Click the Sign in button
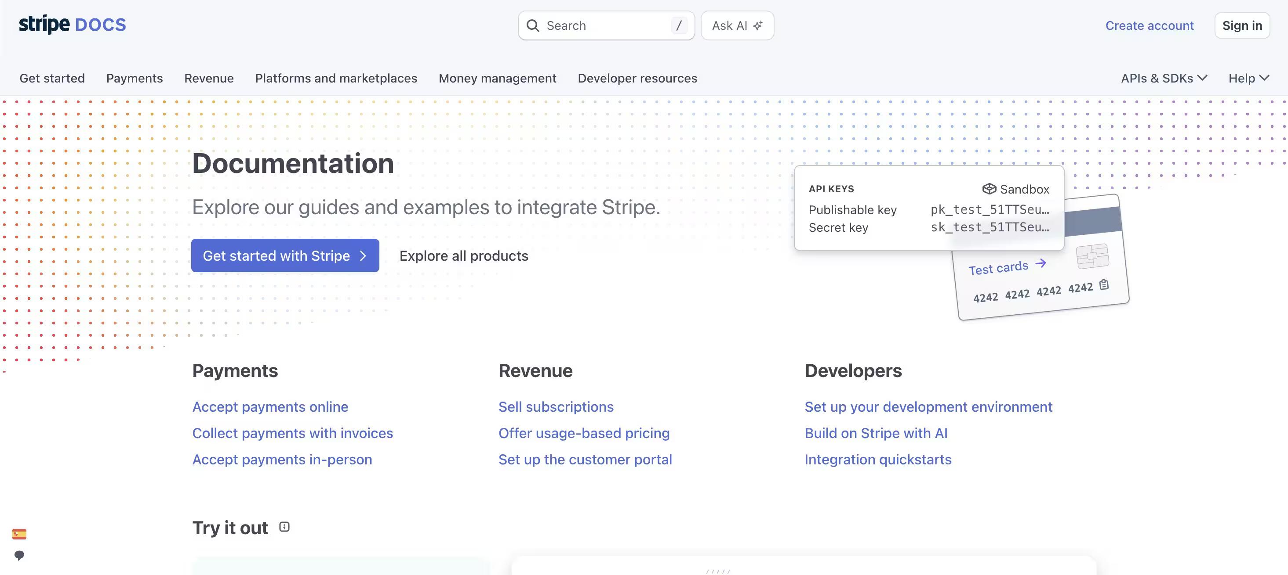The width and height of the screenshot is (1288, 575). point(1242,25)
